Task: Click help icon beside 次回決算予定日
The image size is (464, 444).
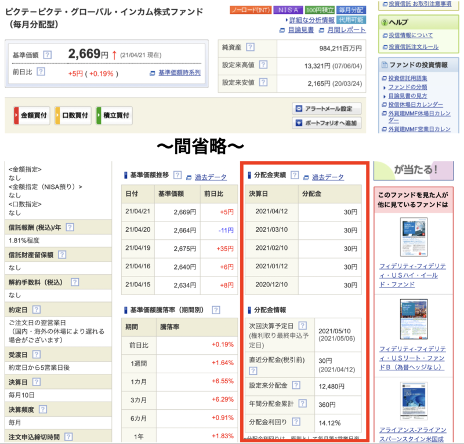Action: tap(302, 325)
